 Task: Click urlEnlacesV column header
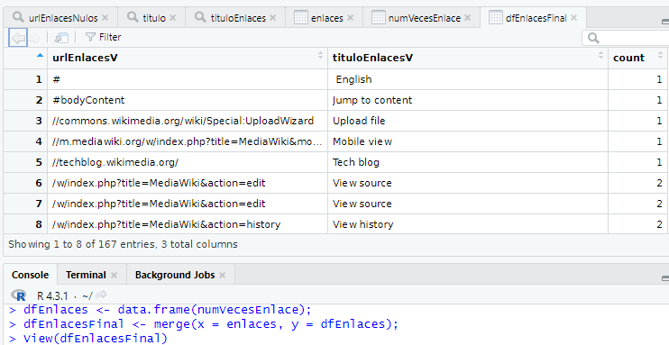pyautogui.click(x=188, y=58)
